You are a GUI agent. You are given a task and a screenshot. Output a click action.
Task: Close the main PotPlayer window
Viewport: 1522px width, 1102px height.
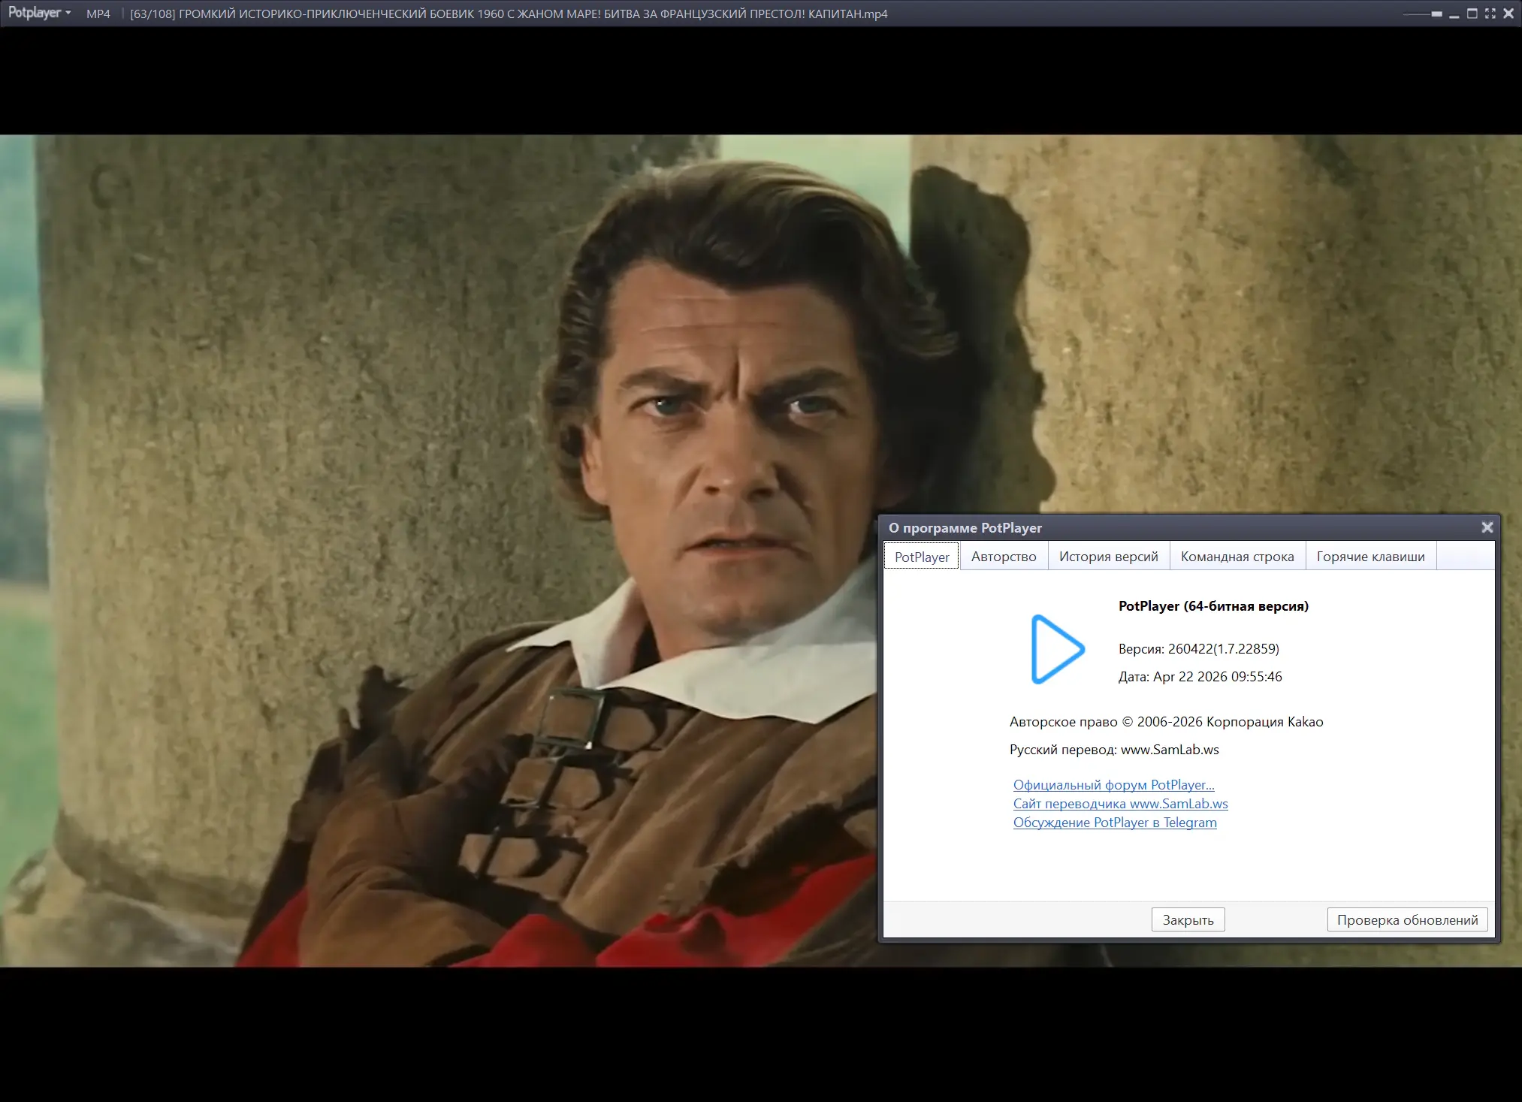pos(1508,14)
